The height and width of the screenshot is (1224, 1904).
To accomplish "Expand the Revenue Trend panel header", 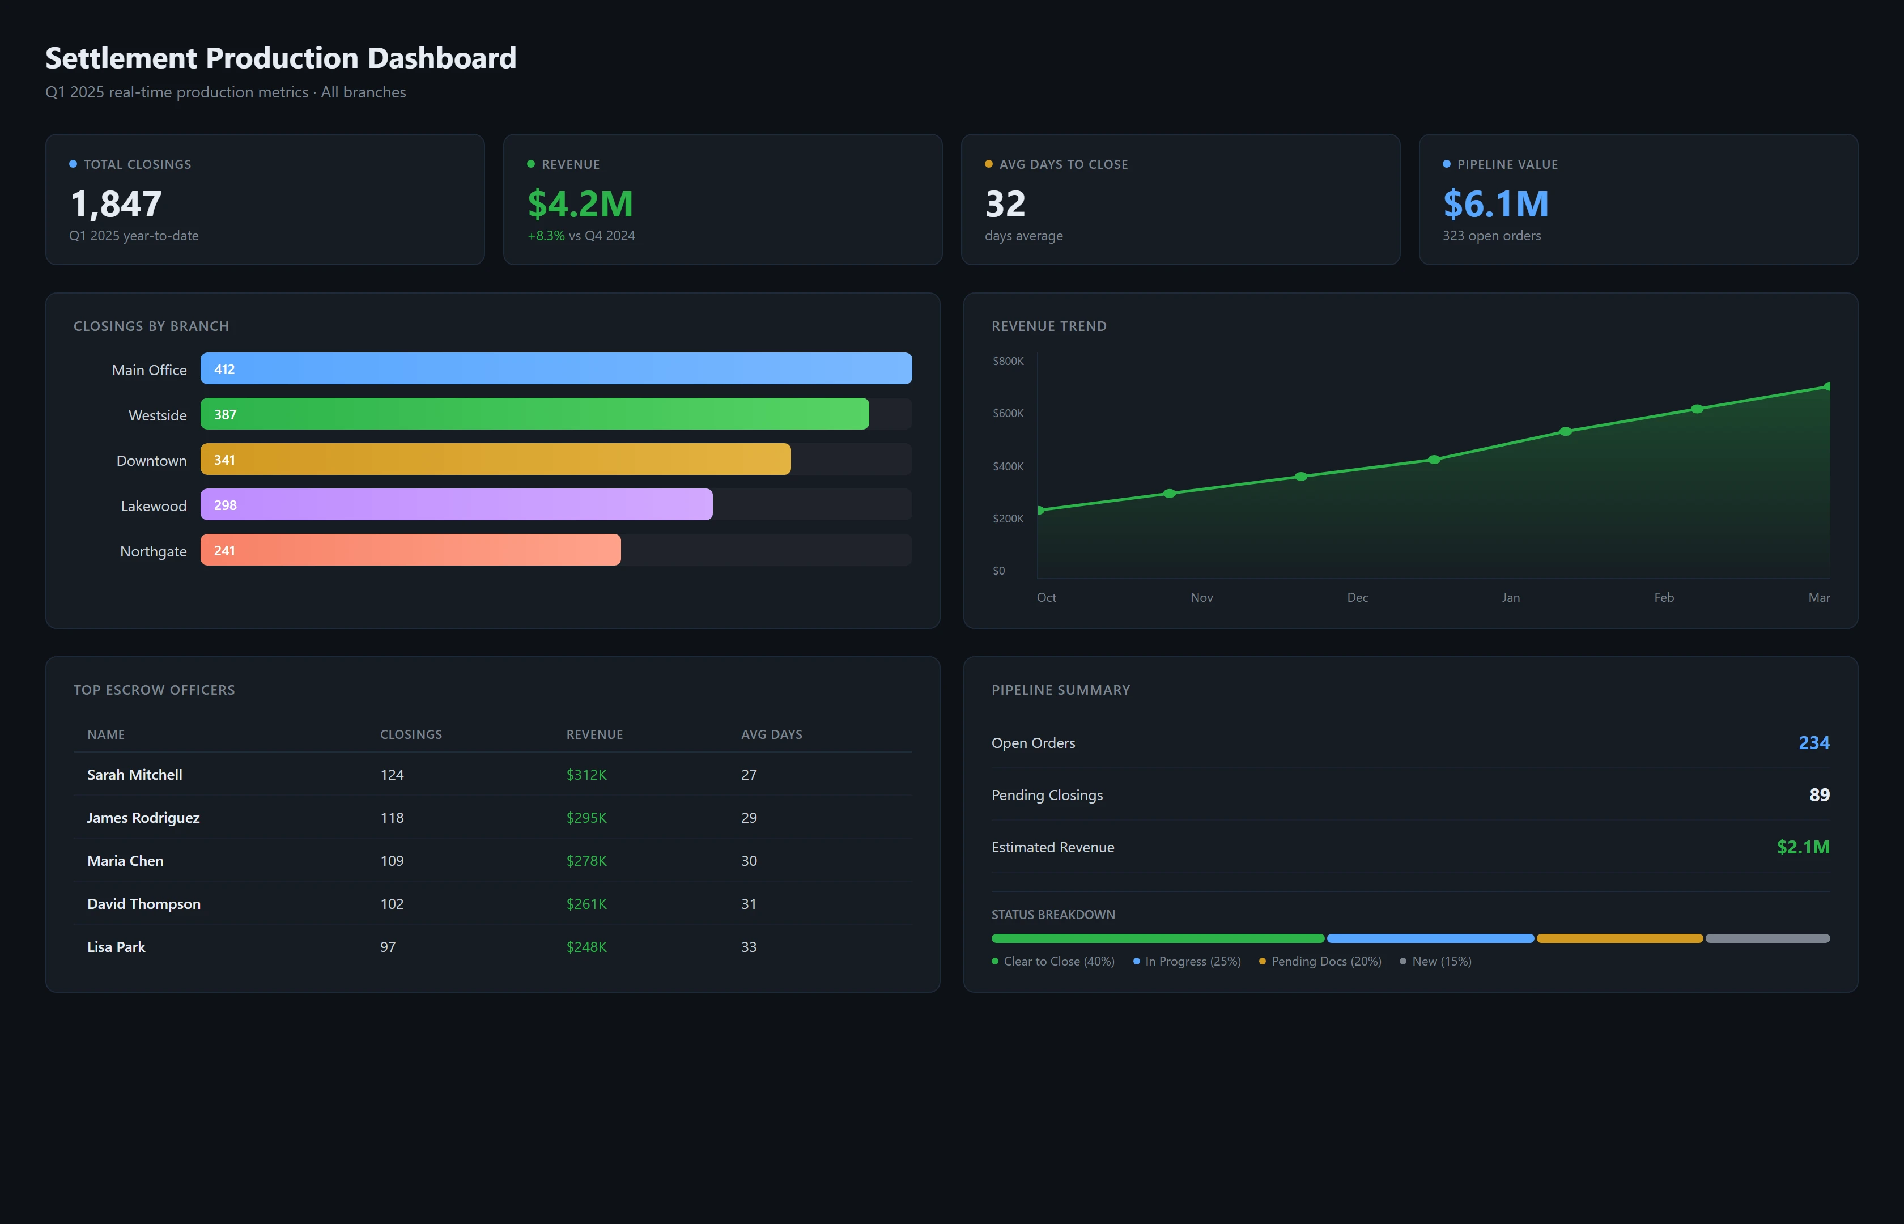I will (1049, 326).
